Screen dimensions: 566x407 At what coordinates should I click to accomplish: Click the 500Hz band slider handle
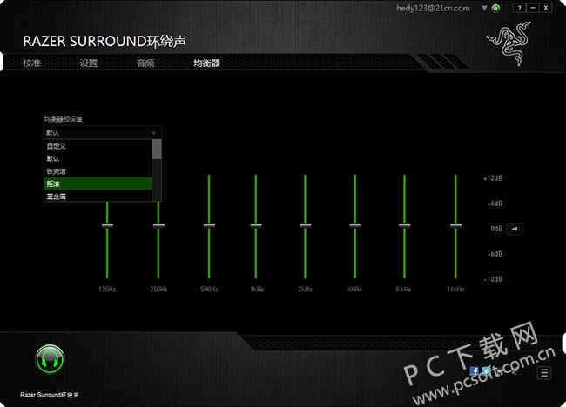pyautogui.click(x=209, y=225)
